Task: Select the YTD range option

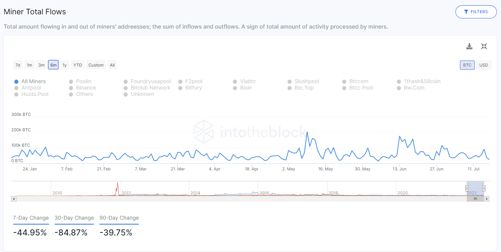Action: (78, 65)
